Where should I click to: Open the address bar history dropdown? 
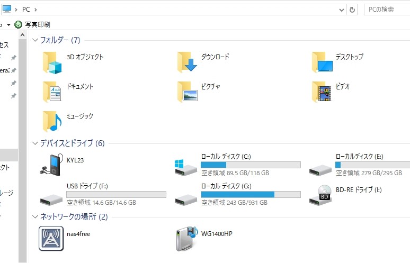(342, 10)
